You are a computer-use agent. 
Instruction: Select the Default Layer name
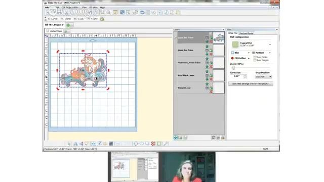[184, 88]
